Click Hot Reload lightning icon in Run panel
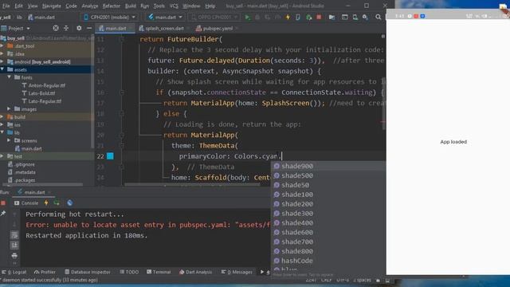This screenshot has height=287, width=510. coord(46,203)
